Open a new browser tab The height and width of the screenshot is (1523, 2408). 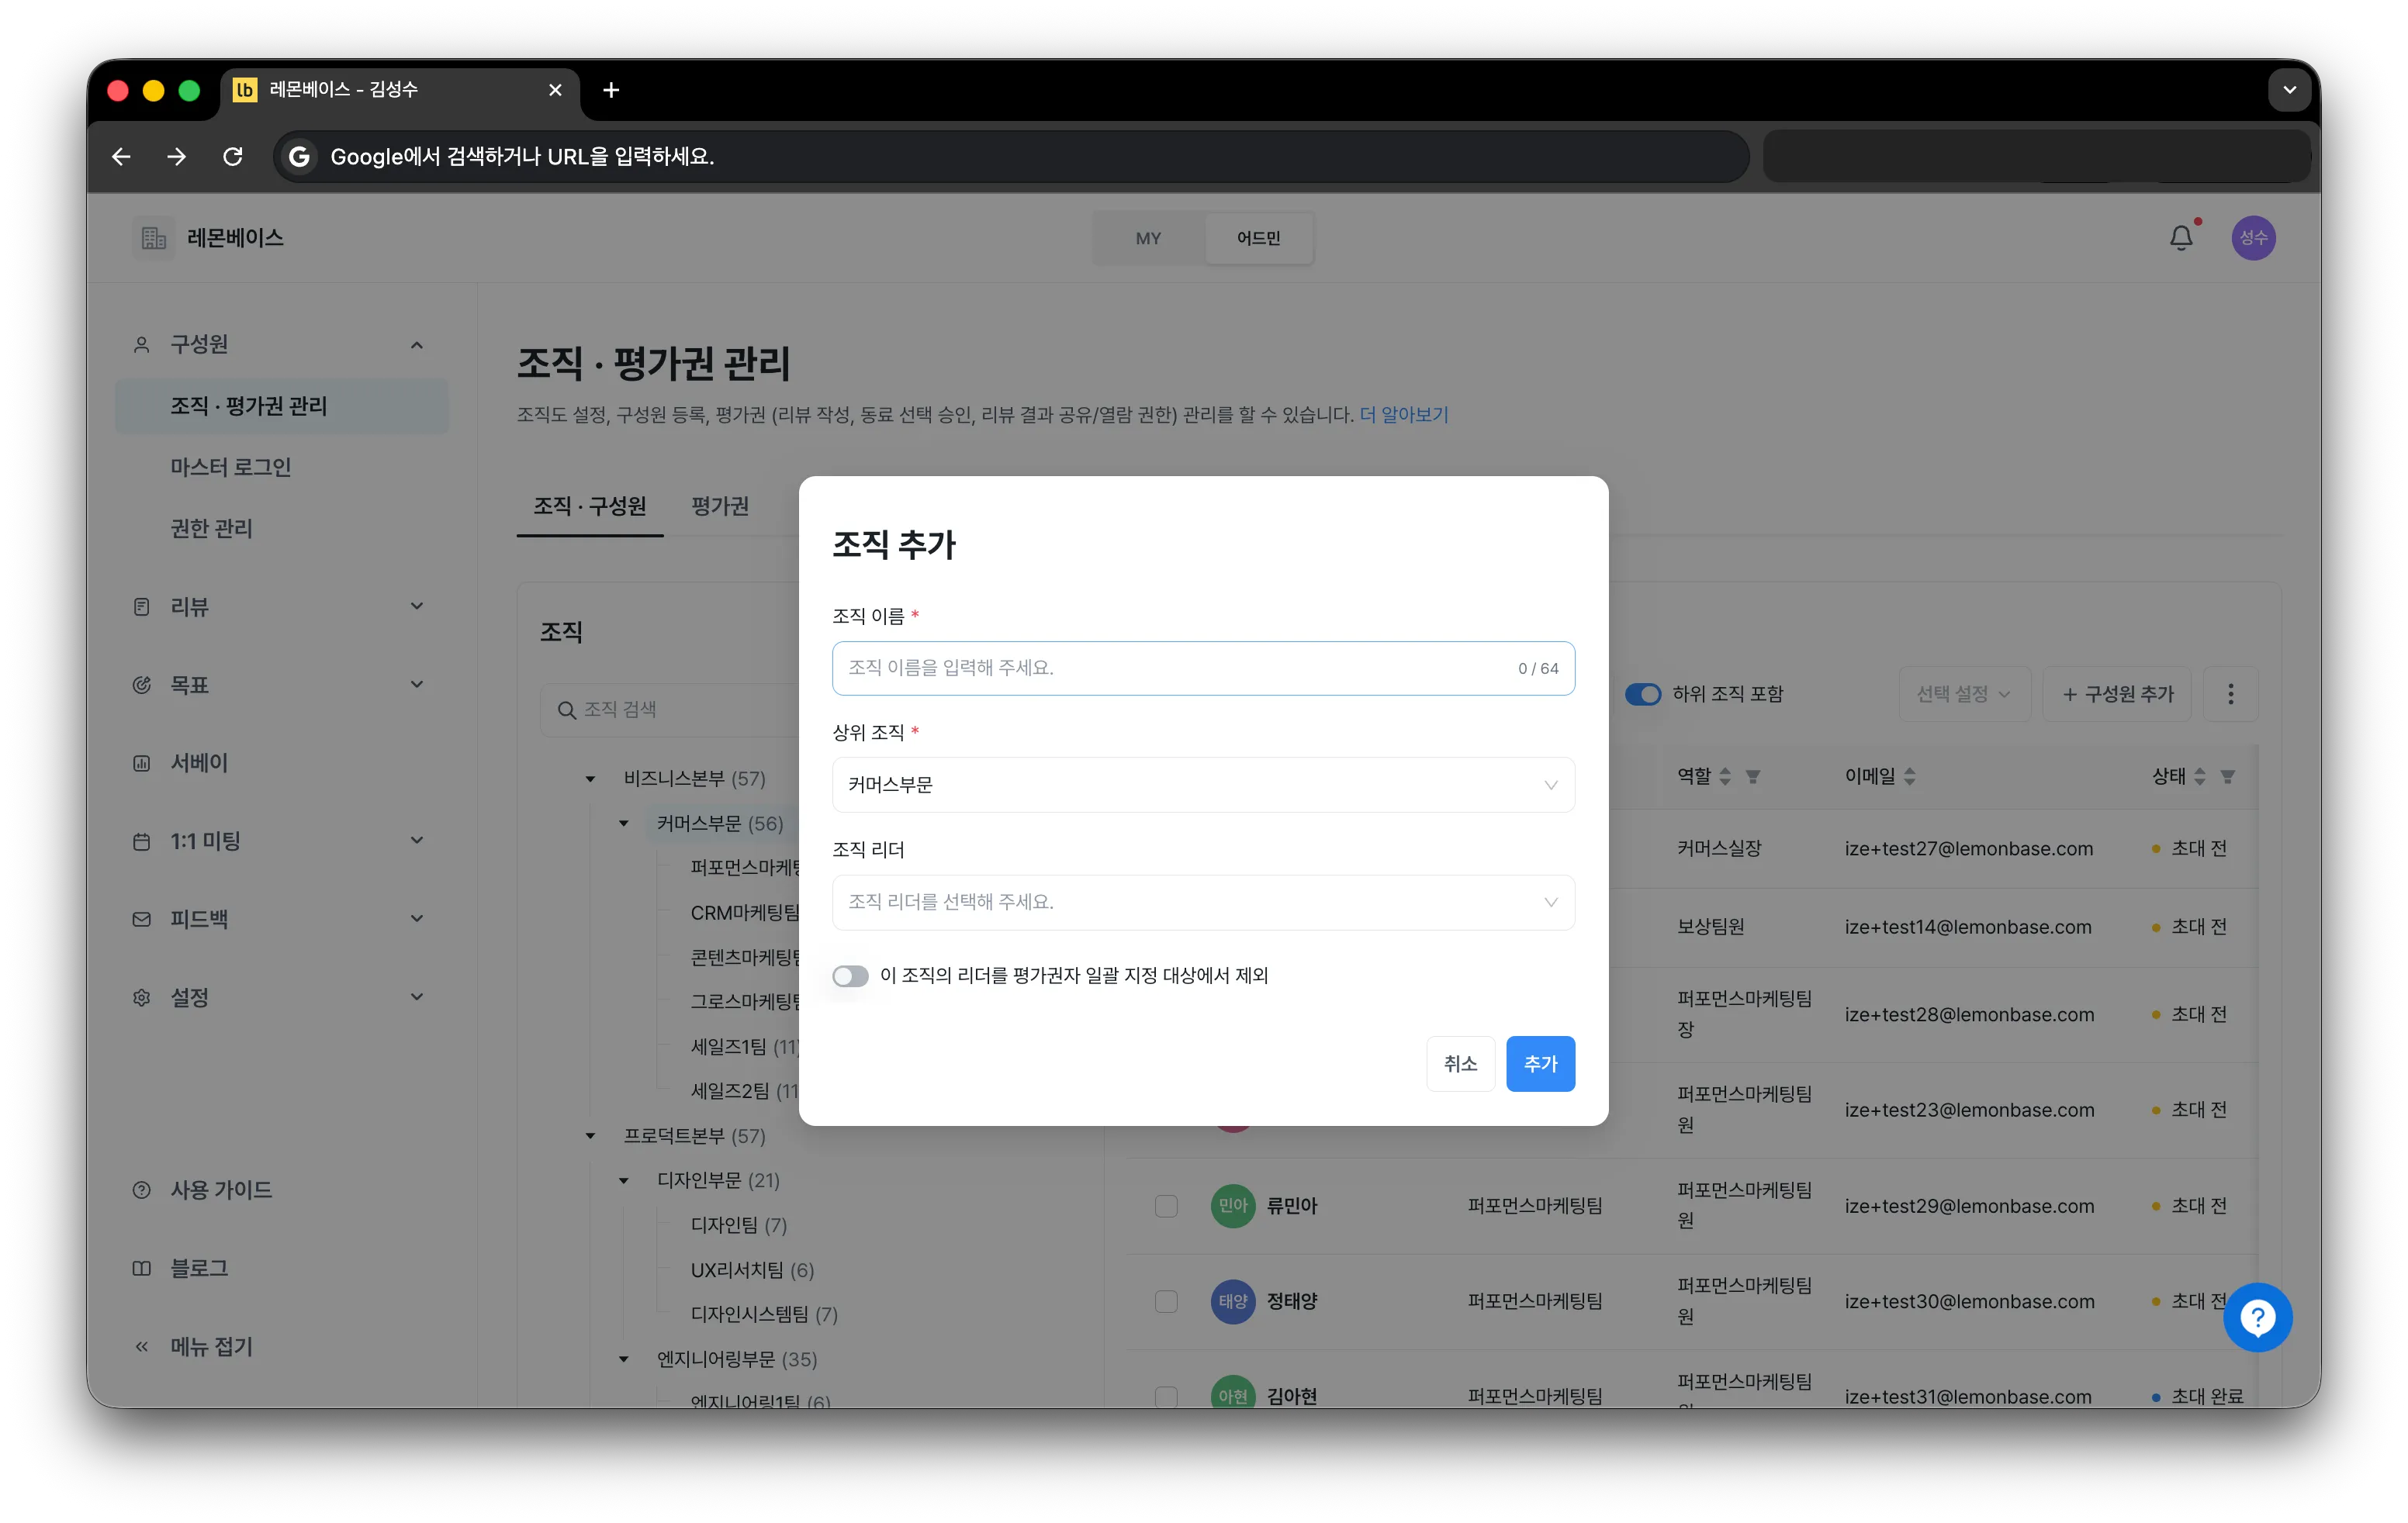(x=611, y=90)
